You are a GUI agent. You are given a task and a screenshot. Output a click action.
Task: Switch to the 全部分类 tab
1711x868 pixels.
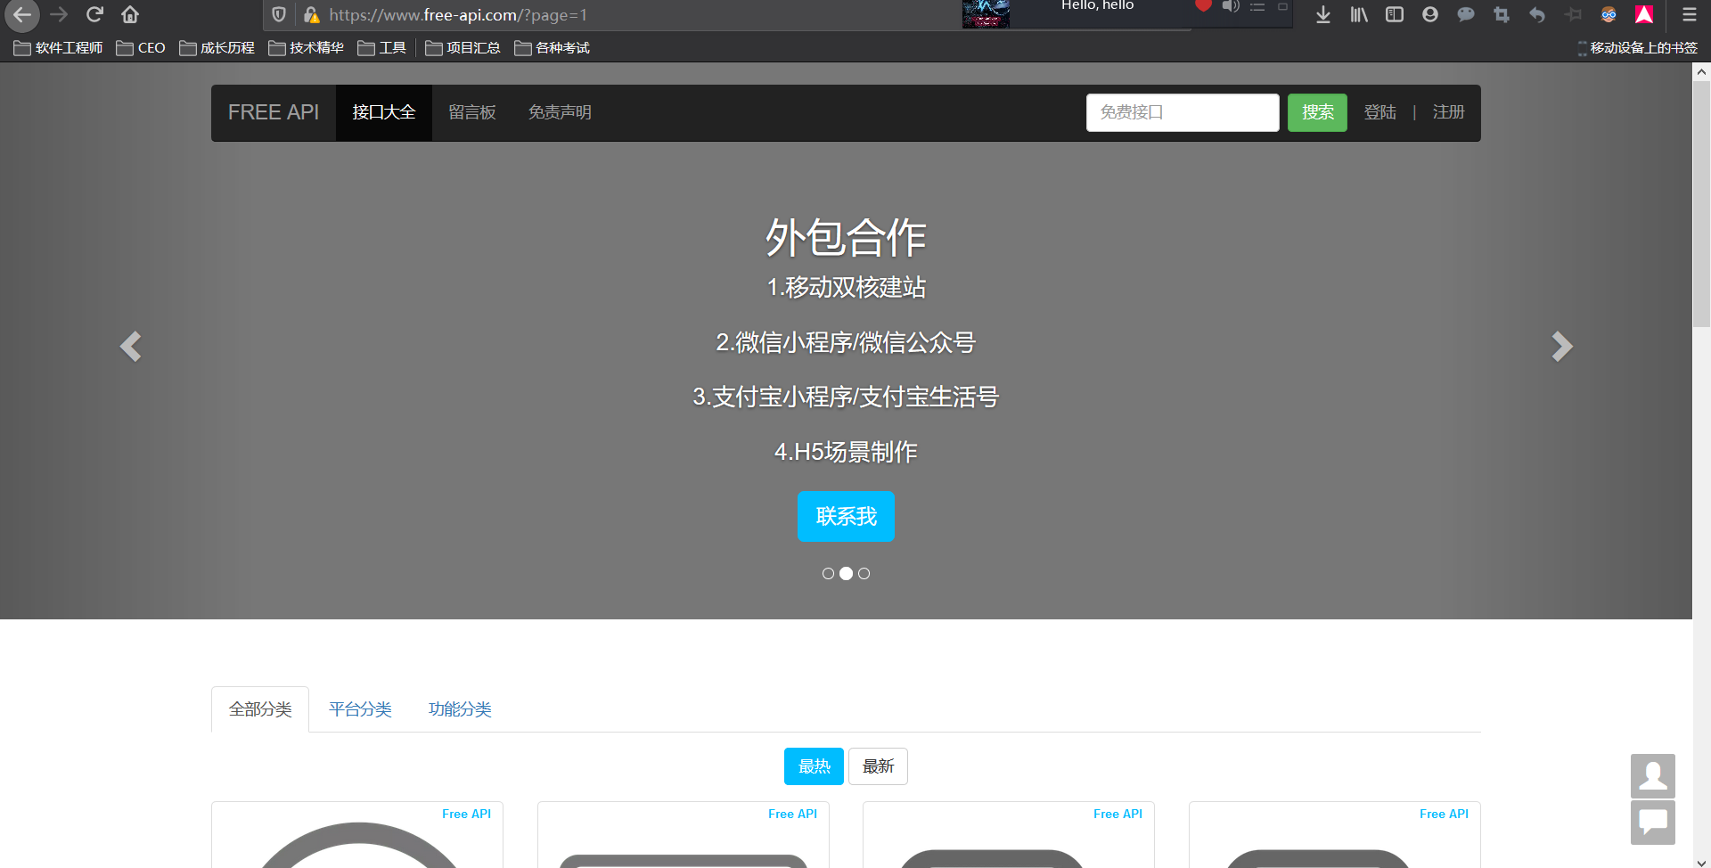coord(260,709)
